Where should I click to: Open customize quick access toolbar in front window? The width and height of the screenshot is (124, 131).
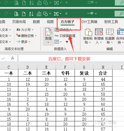[x=66, y=14]
